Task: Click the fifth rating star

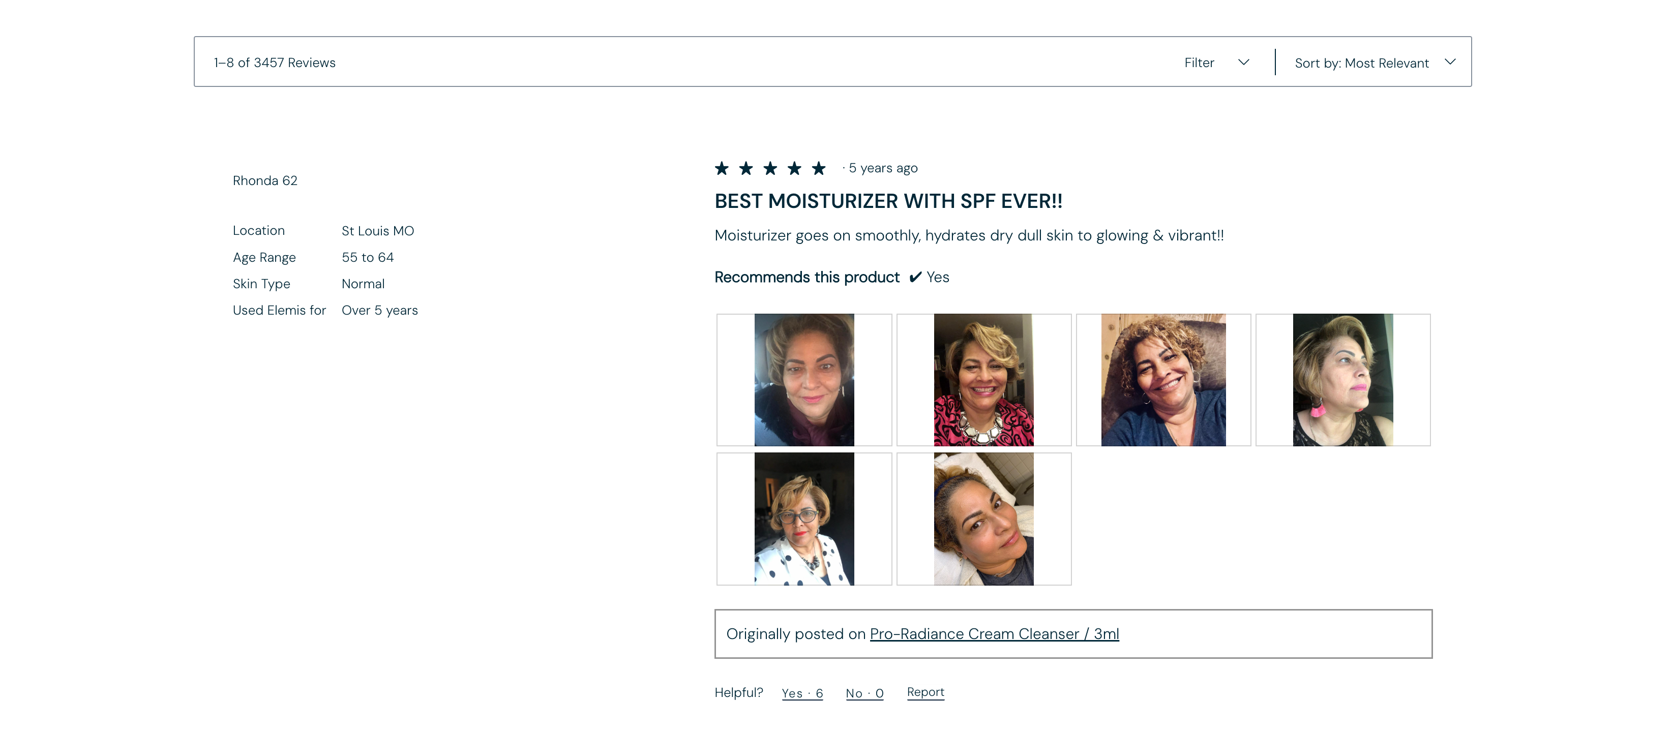Action: [x=819, y=168]
